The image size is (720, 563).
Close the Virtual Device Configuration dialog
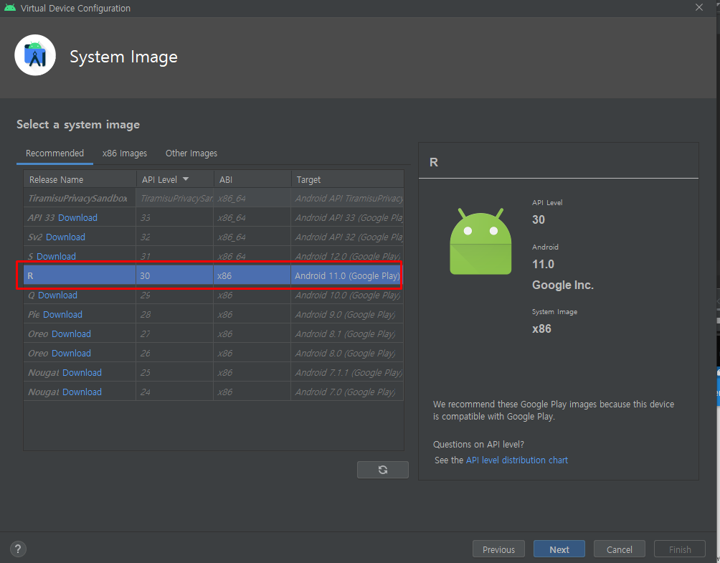[x=699, y=7]
